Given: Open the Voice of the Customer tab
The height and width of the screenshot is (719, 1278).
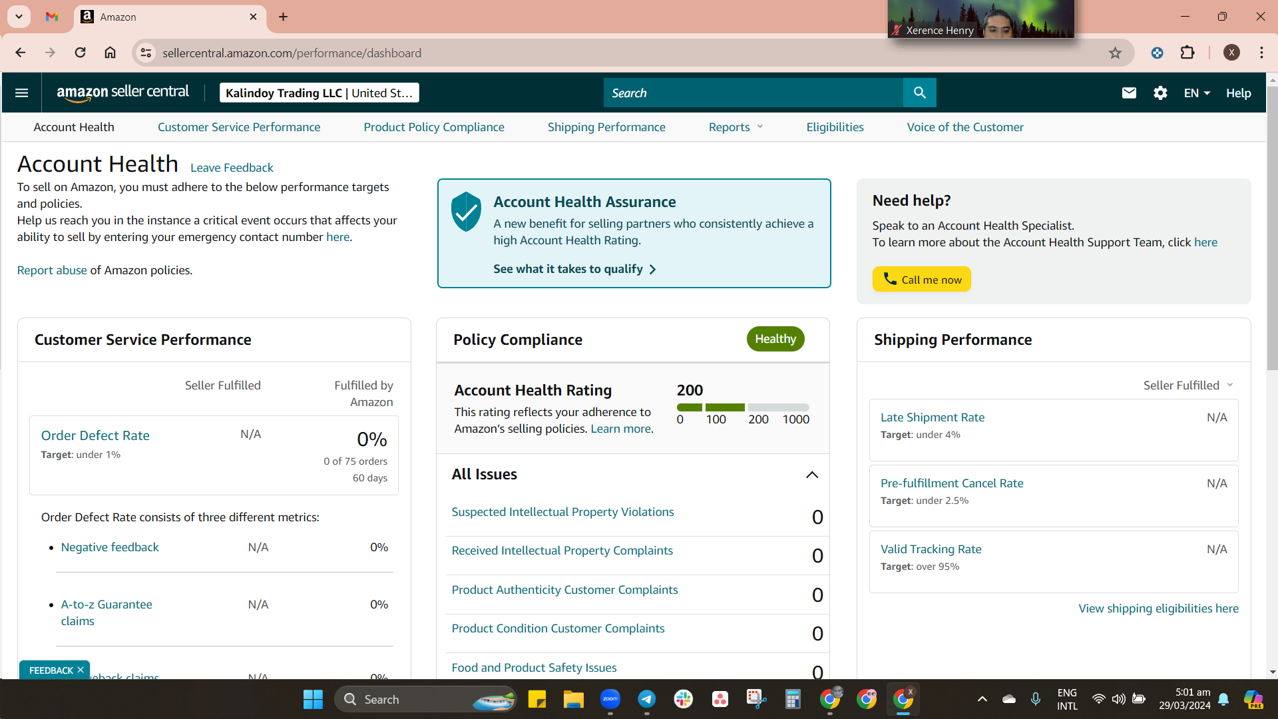Looking at the screenshot, I should (965, 127).
